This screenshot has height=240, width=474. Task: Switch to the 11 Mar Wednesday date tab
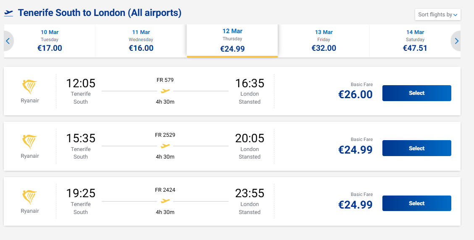pos(141,40)
